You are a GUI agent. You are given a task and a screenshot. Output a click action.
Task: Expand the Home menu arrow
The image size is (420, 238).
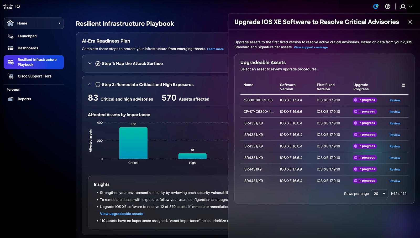[x=59, y=23]
